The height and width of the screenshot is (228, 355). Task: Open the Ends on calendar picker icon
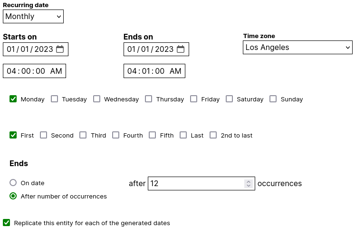click(x=181, y=49)
